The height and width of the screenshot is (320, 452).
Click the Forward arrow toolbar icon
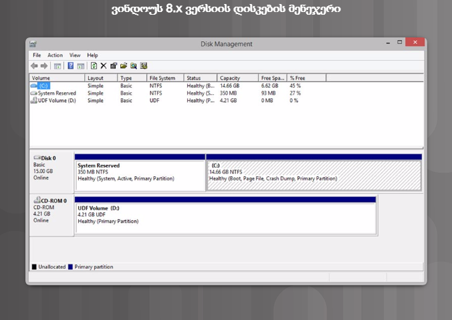pos(44,65)
